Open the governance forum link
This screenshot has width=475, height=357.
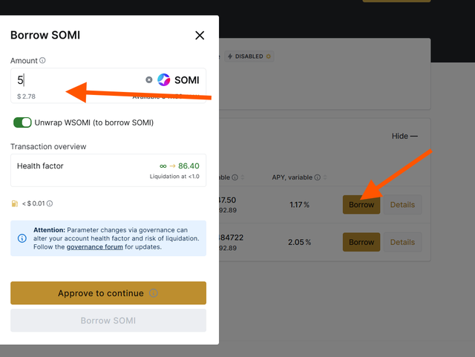coord(94,247)
